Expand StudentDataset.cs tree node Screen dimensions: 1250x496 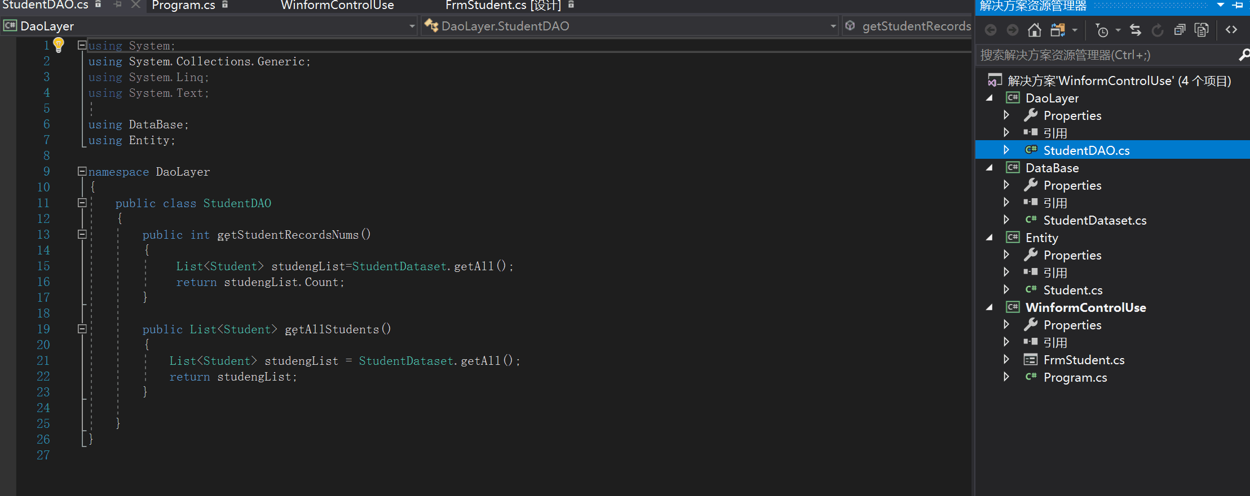(1006, 220)
